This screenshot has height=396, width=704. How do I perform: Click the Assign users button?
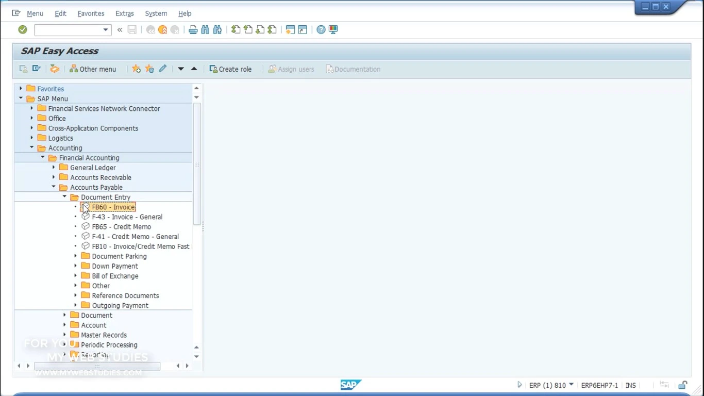[x=291, y=69]
